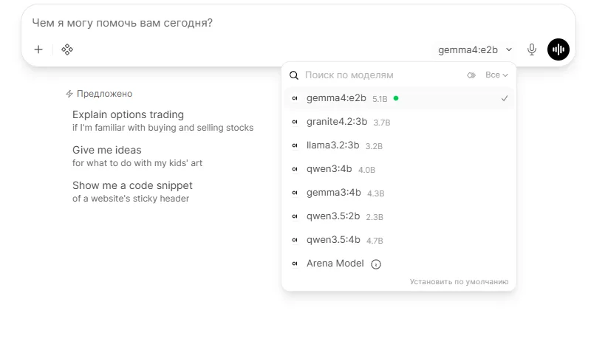Start voice mode with the waveform button
The width and height of the screenshot is (591, 347).
pyautogui.click(x=558, y=49)
